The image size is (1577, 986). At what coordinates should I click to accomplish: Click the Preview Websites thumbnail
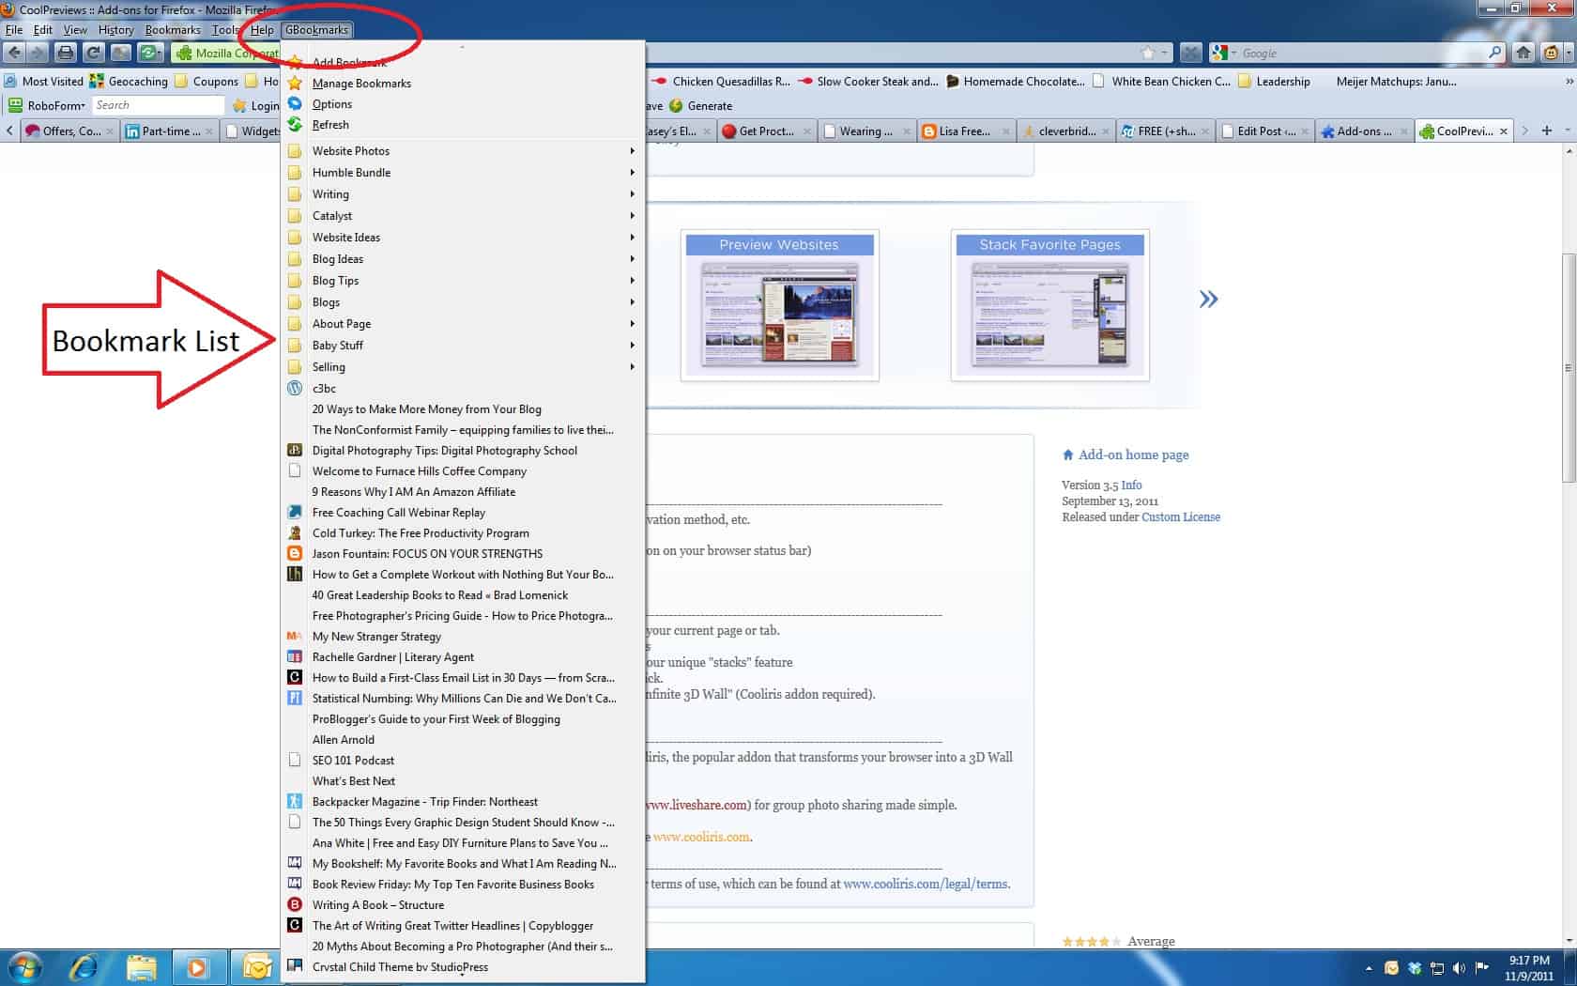tap(779, 304)
